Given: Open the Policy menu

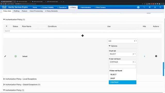Looking at the screenshot, I should 73,7.
